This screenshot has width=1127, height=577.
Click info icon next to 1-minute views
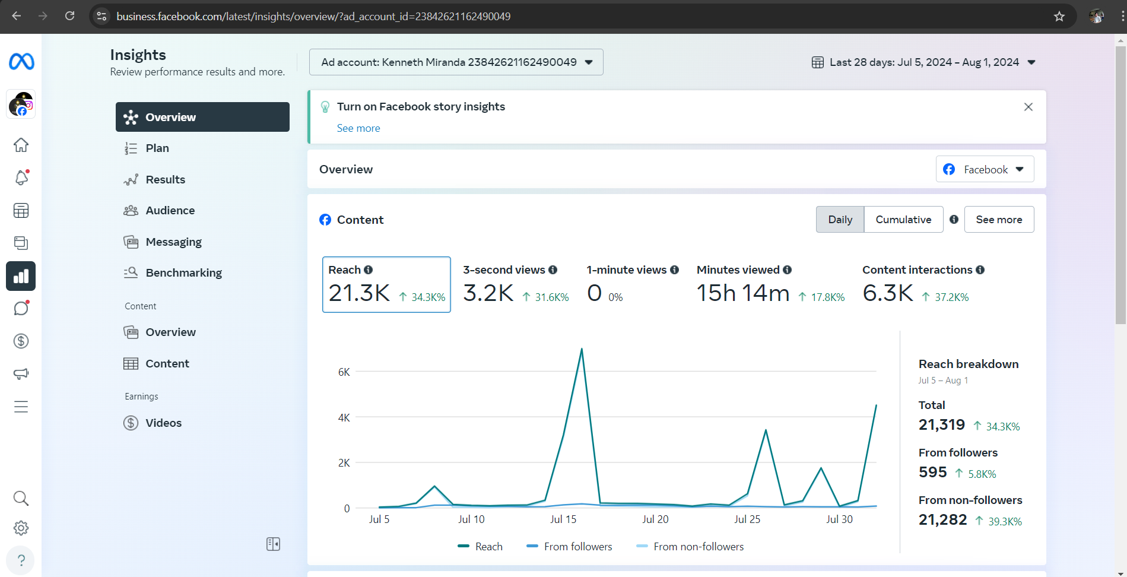674,270
